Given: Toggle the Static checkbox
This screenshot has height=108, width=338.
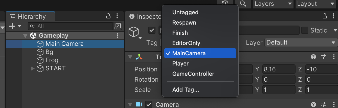Looking at the screenshot, I should click(x=305, y=30).
